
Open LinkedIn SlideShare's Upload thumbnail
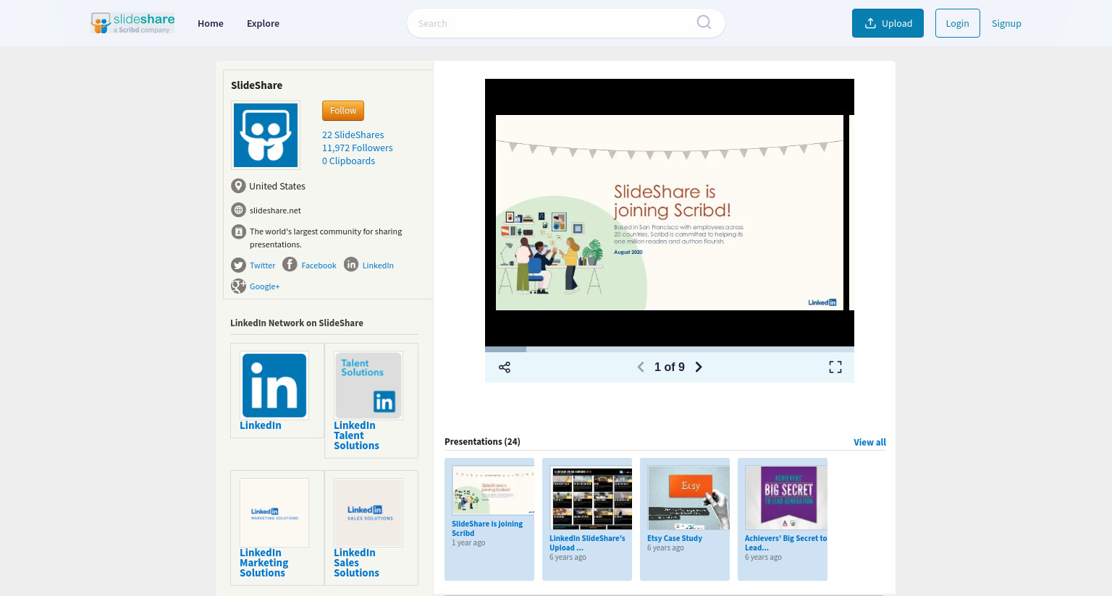[x=591, y=498]
